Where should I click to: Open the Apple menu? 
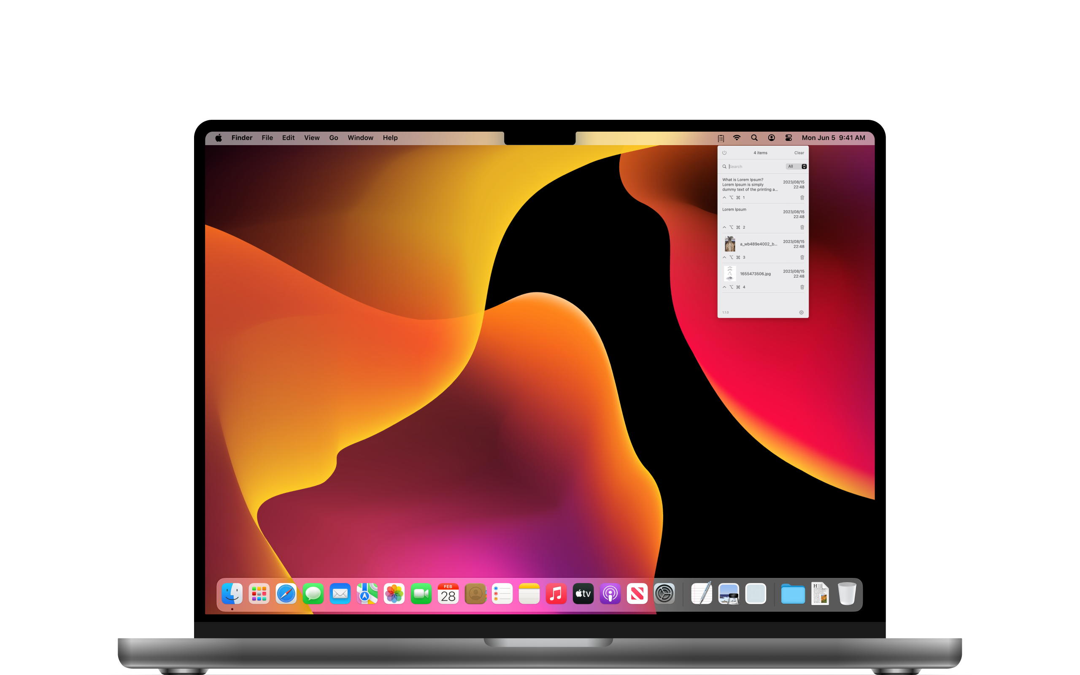click(218, 138)
